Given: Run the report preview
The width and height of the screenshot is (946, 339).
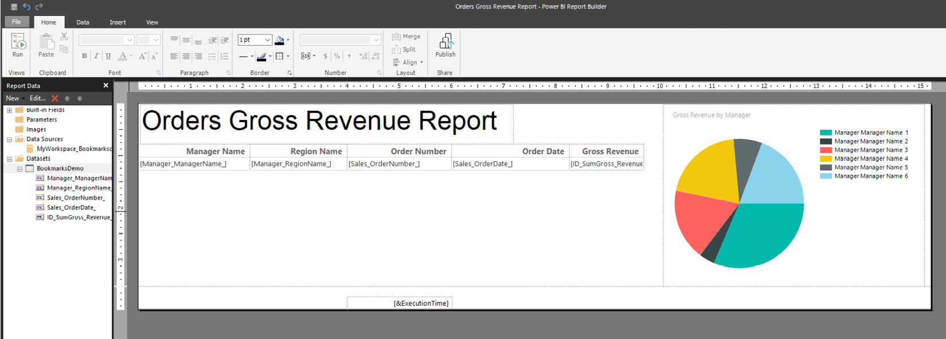Looking at the screenshot, I should [18, 45].
